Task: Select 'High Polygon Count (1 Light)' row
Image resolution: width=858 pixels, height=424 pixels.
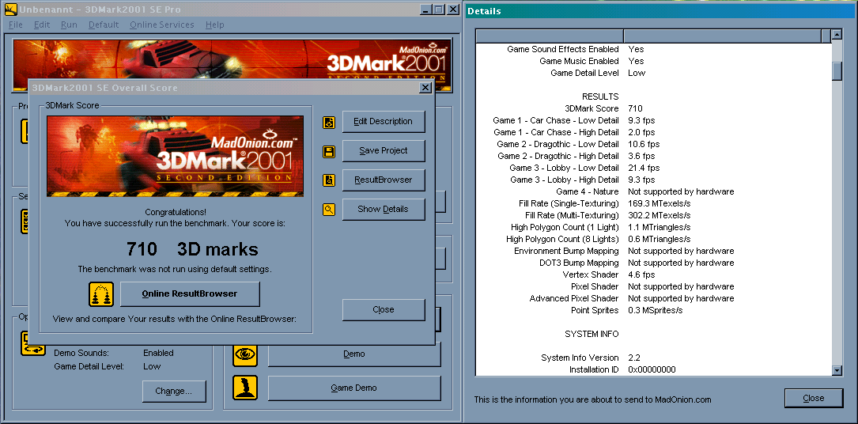Action: [653, 227]
